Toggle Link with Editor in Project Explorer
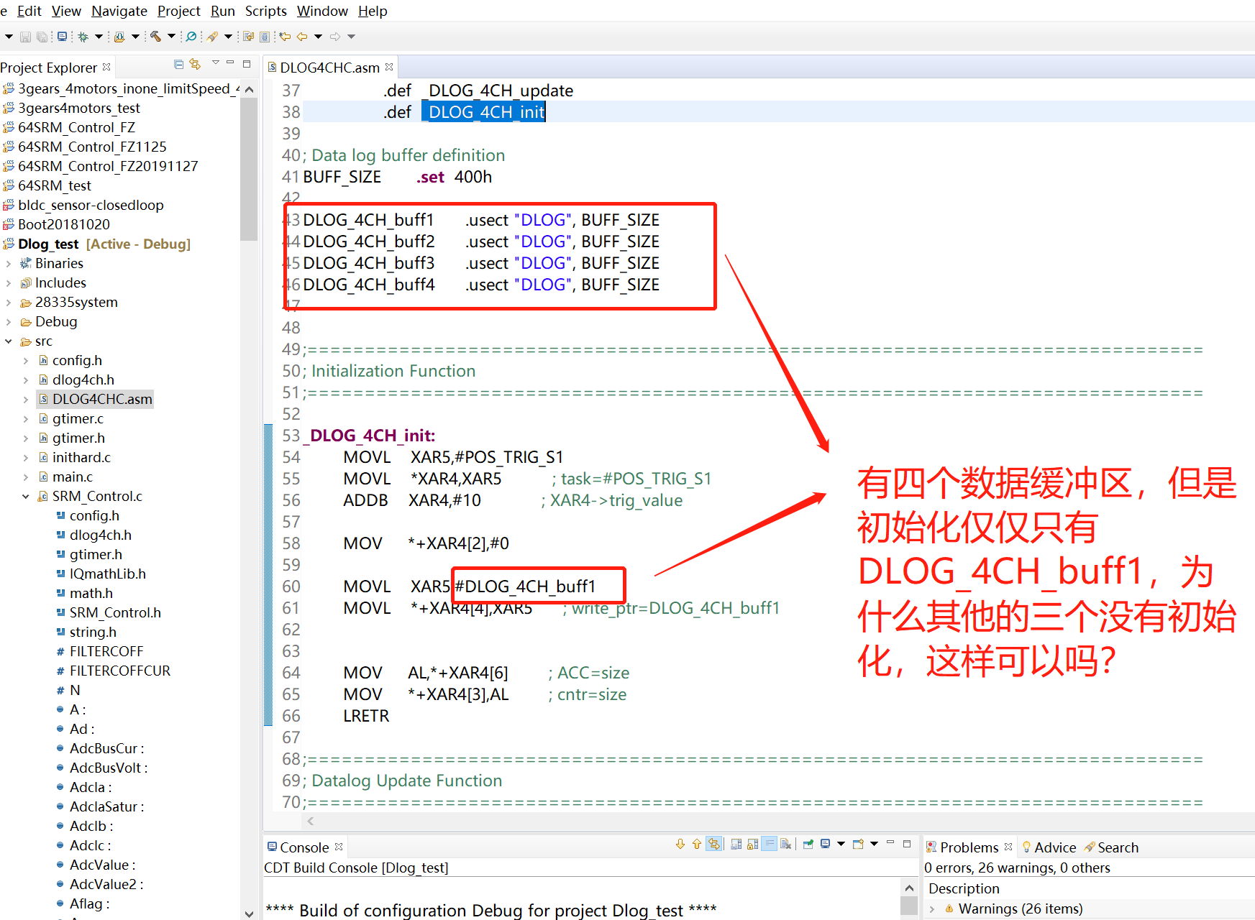 (195, 65)
